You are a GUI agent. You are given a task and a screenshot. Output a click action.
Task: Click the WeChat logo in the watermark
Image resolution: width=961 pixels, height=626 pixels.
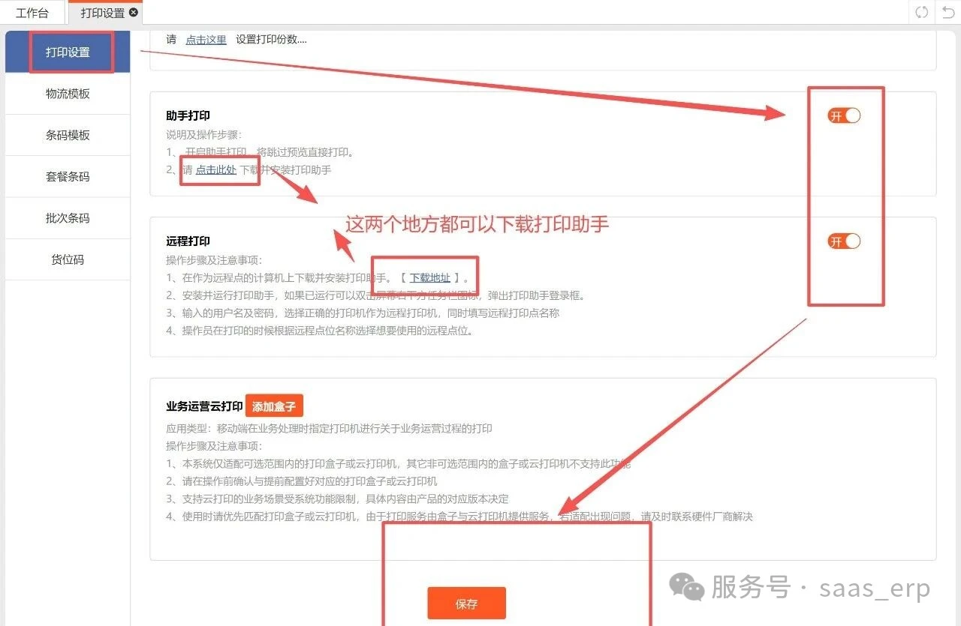coord(687,588)
